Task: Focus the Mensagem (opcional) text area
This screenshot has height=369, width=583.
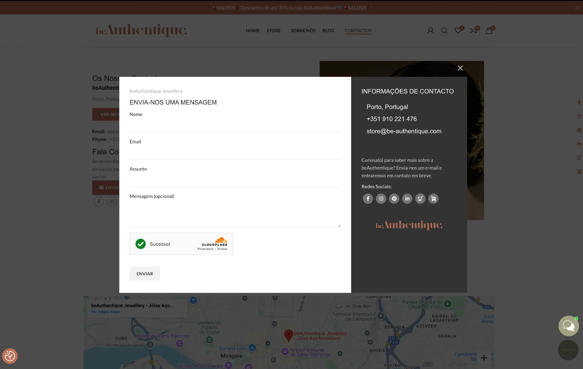Action: (x=235, y=214)
